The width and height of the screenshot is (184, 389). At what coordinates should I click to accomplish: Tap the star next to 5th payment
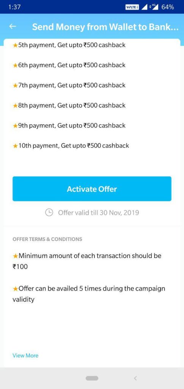(15, 46)
